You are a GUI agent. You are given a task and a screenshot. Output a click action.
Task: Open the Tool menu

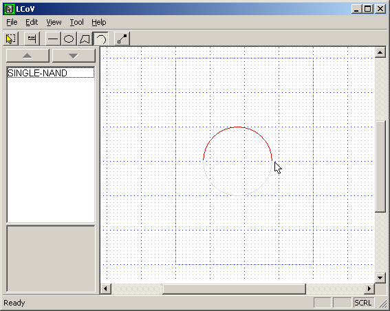click(76, 23)
